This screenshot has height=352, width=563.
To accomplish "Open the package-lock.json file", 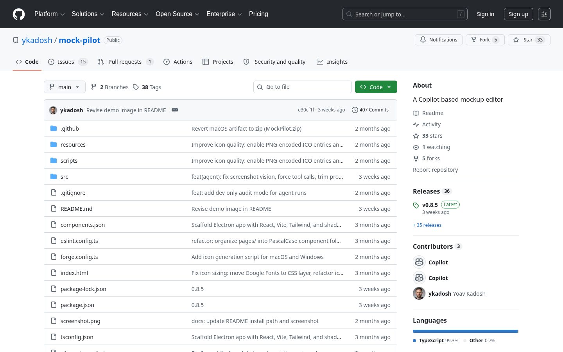I will (x=83, y=289).
